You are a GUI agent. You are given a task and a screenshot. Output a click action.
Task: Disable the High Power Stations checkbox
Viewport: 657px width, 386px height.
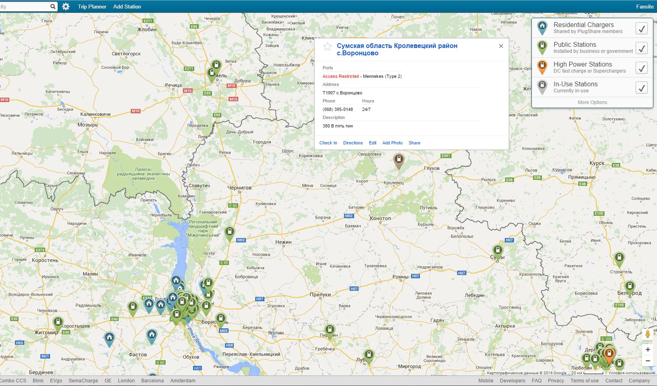641,68
